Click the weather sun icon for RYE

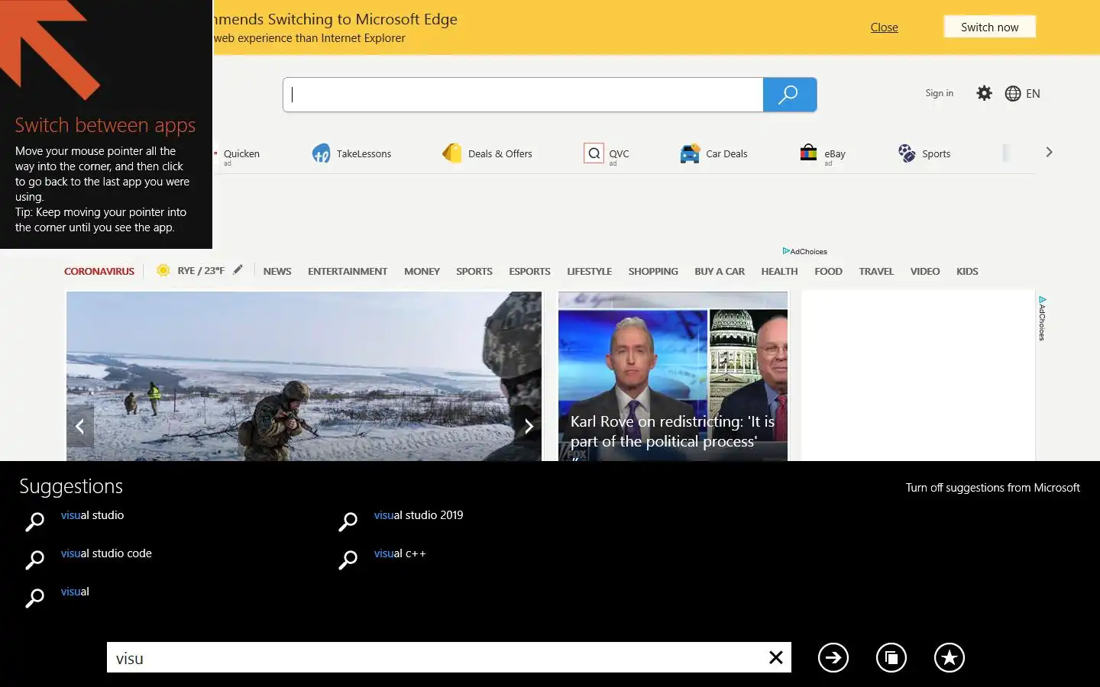click(x=163, y=270)
